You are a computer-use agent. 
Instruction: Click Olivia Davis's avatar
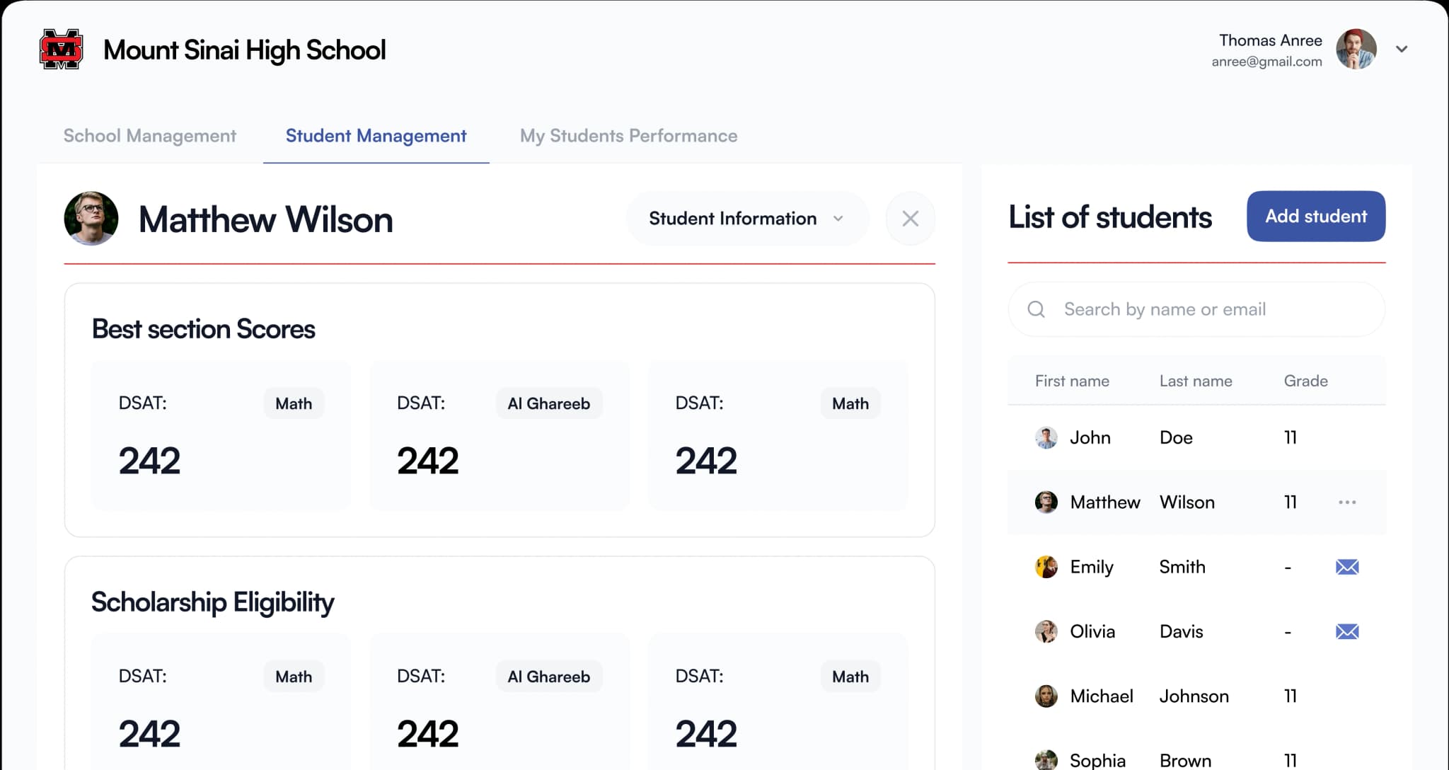[1046, 631]
